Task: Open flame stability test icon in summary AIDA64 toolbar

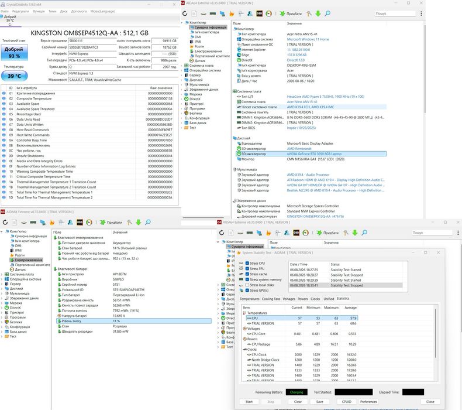Action: [x=232, y=13]
